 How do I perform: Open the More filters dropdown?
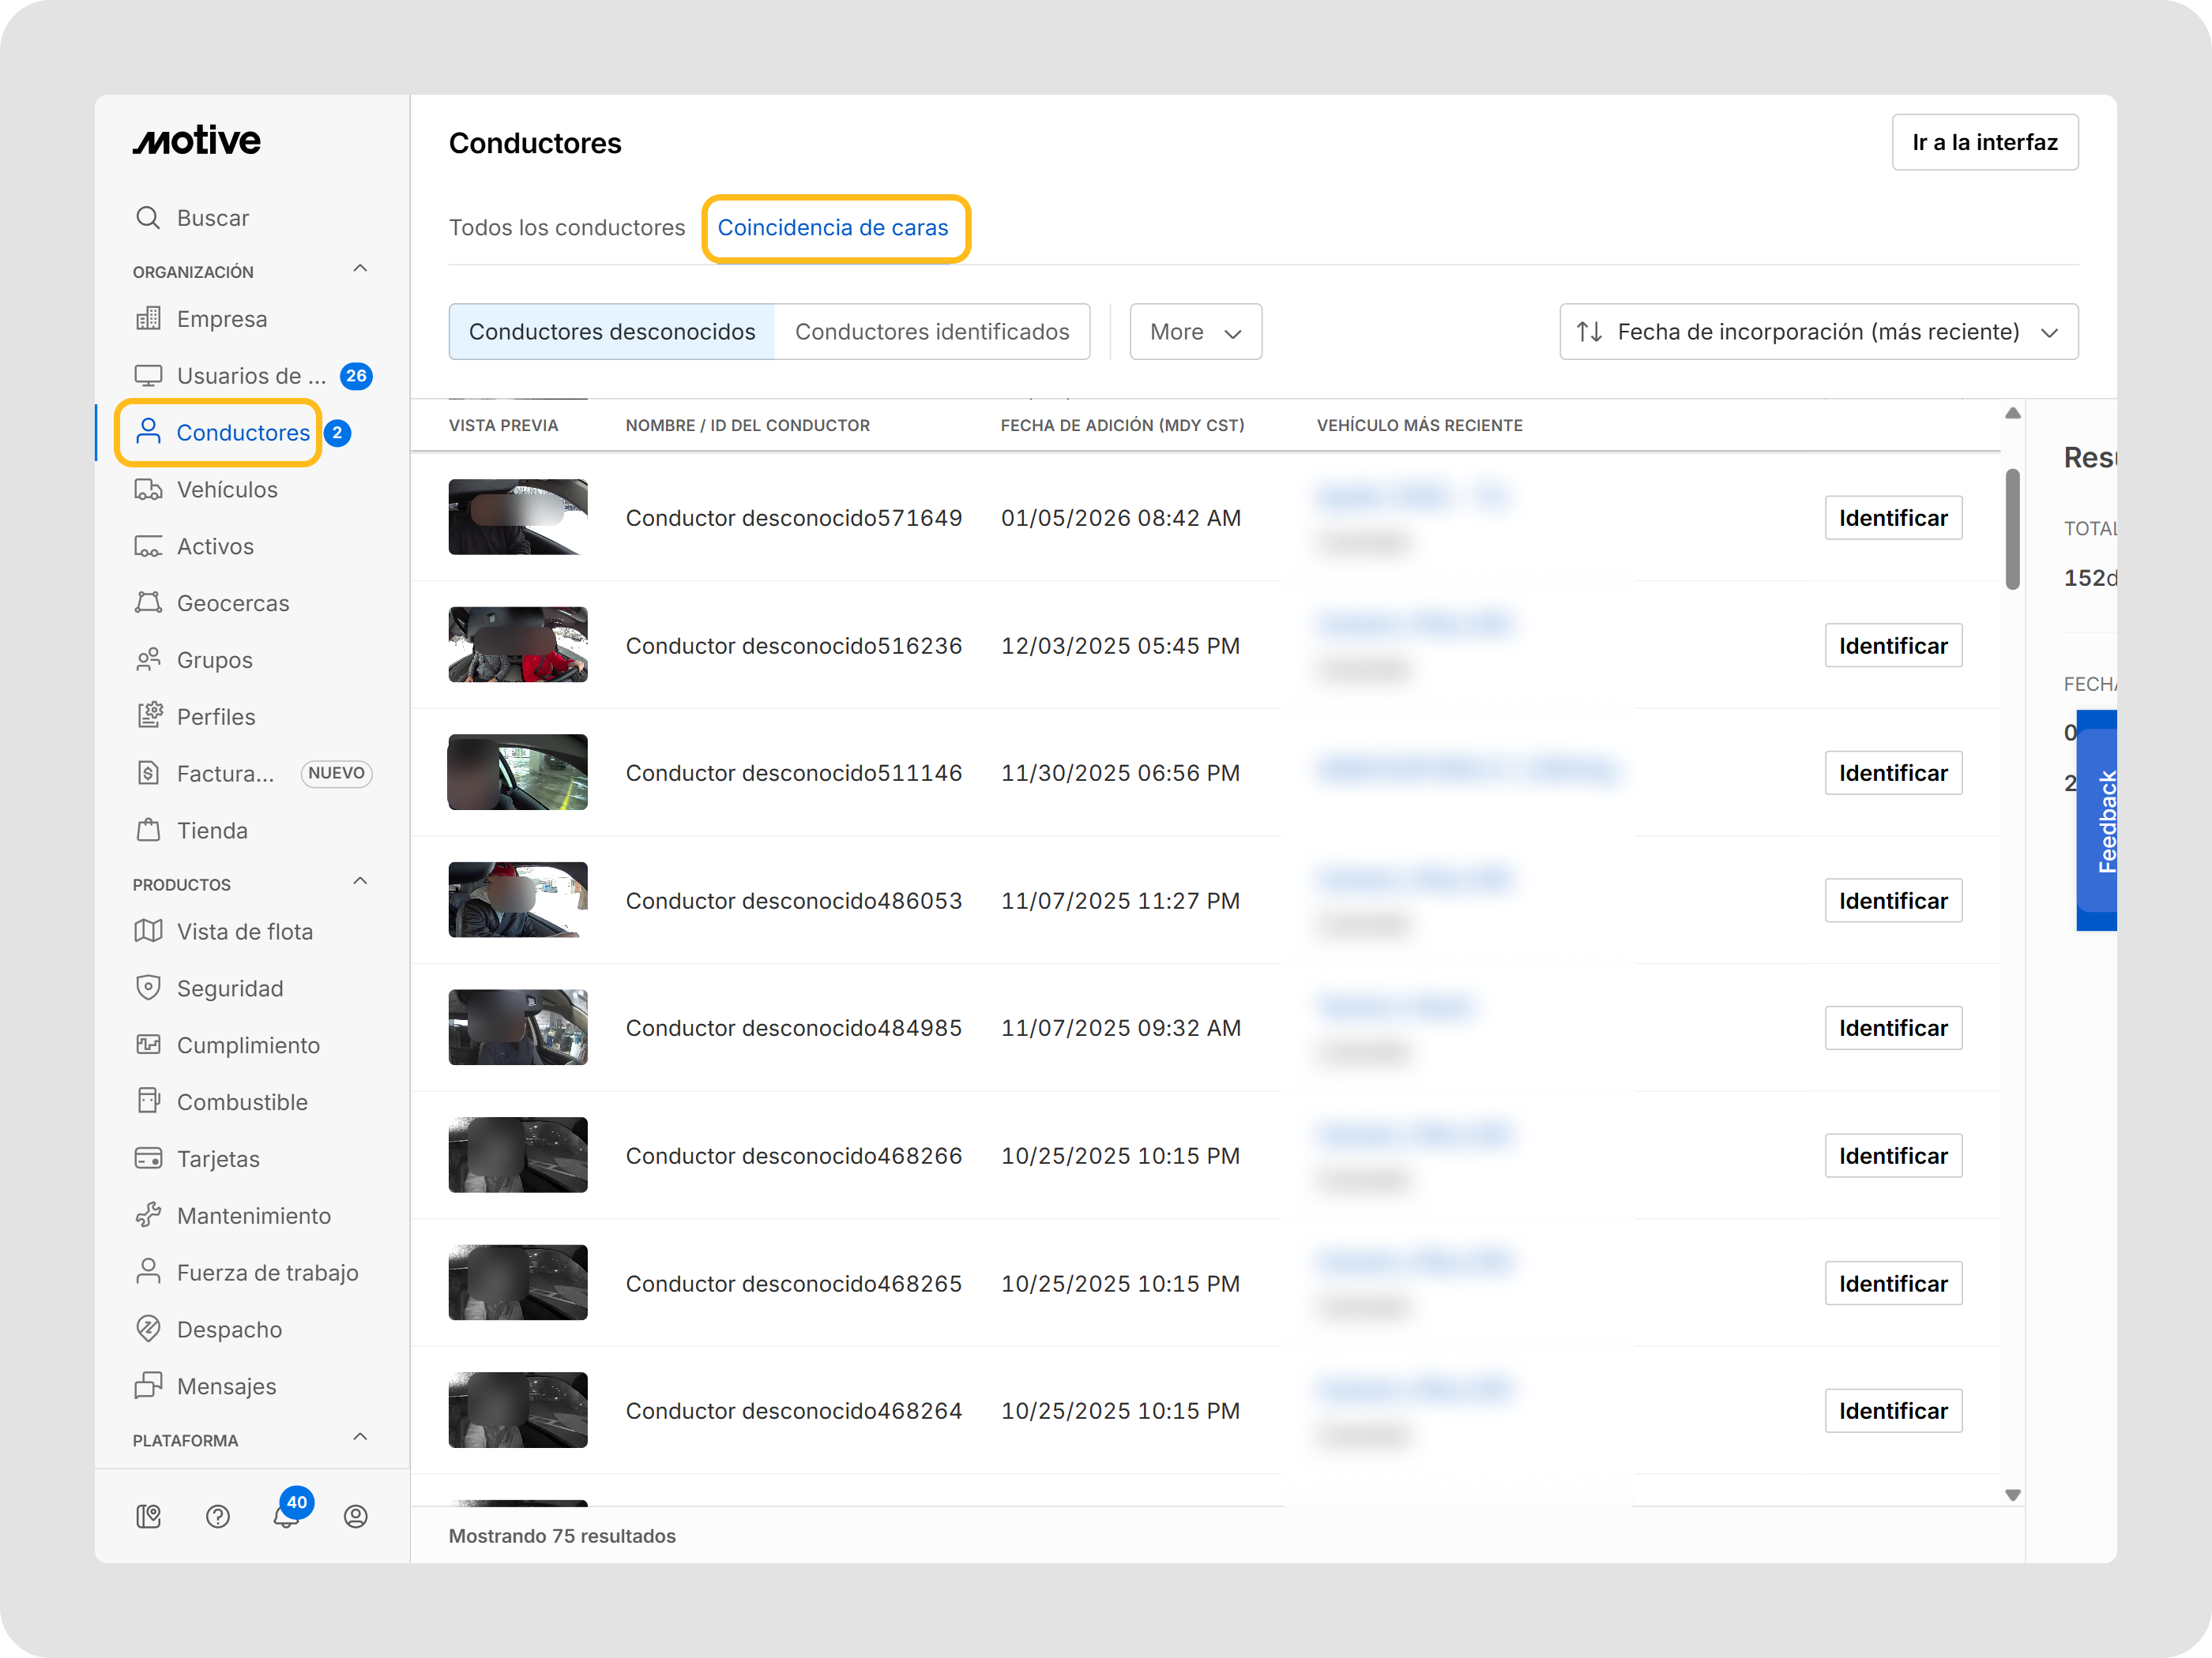pos(1195,331)
